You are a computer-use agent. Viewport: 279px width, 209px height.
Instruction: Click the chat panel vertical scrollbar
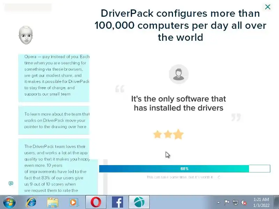105,177
